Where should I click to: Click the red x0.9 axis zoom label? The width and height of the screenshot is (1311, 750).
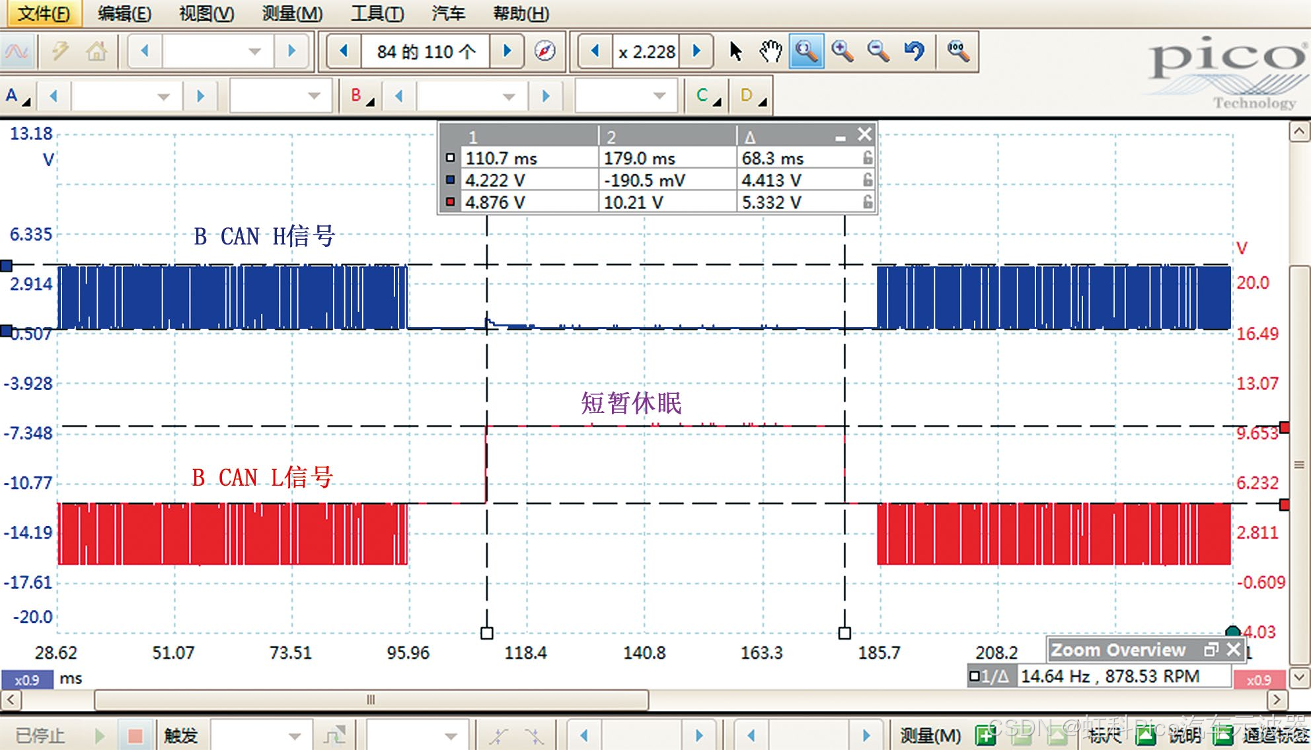[1258, 680]
